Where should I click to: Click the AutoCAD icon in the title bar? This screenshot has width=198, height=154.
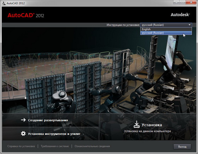point(4,3)
